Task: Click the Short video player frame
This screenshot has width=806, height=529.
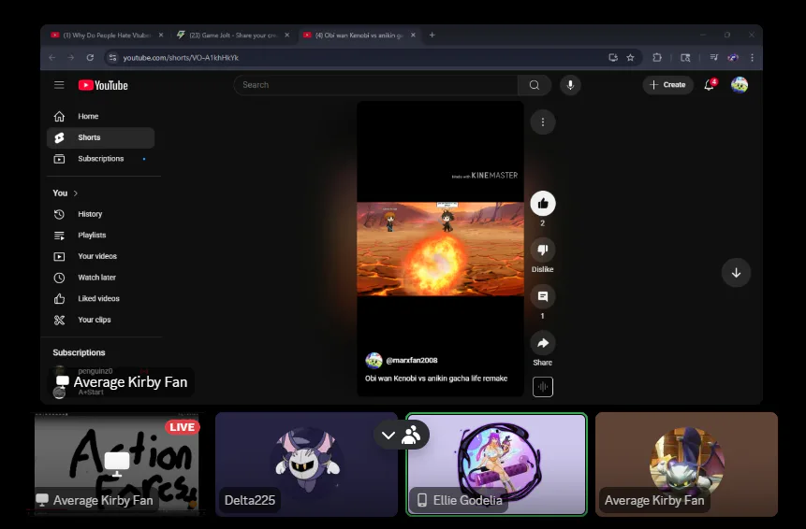Action: click(x=441, y=249)
